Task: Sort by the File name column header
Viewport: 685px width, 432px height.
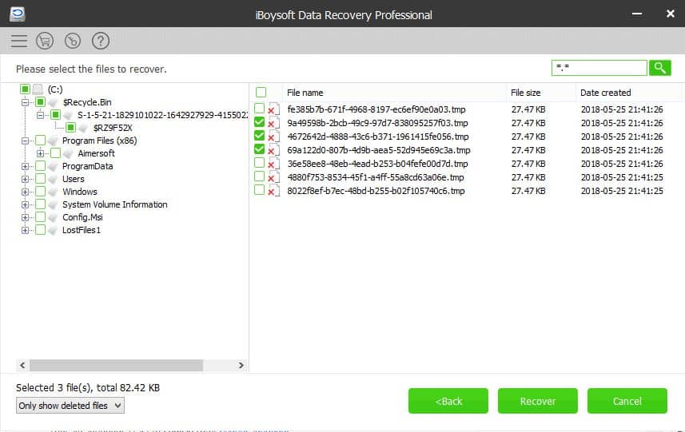Action: coord(395,93)
